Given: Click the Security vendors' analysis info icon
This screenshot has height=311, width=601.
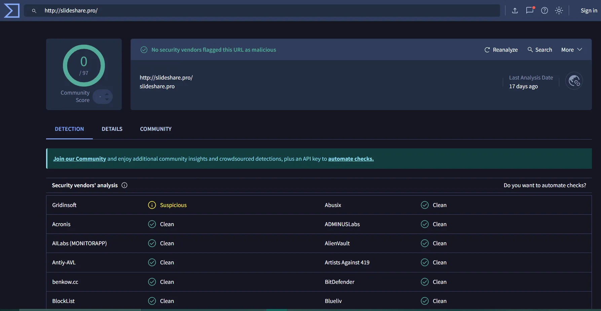Looking at the screenshot, I should pyautogui.click(x=124, y=185).
